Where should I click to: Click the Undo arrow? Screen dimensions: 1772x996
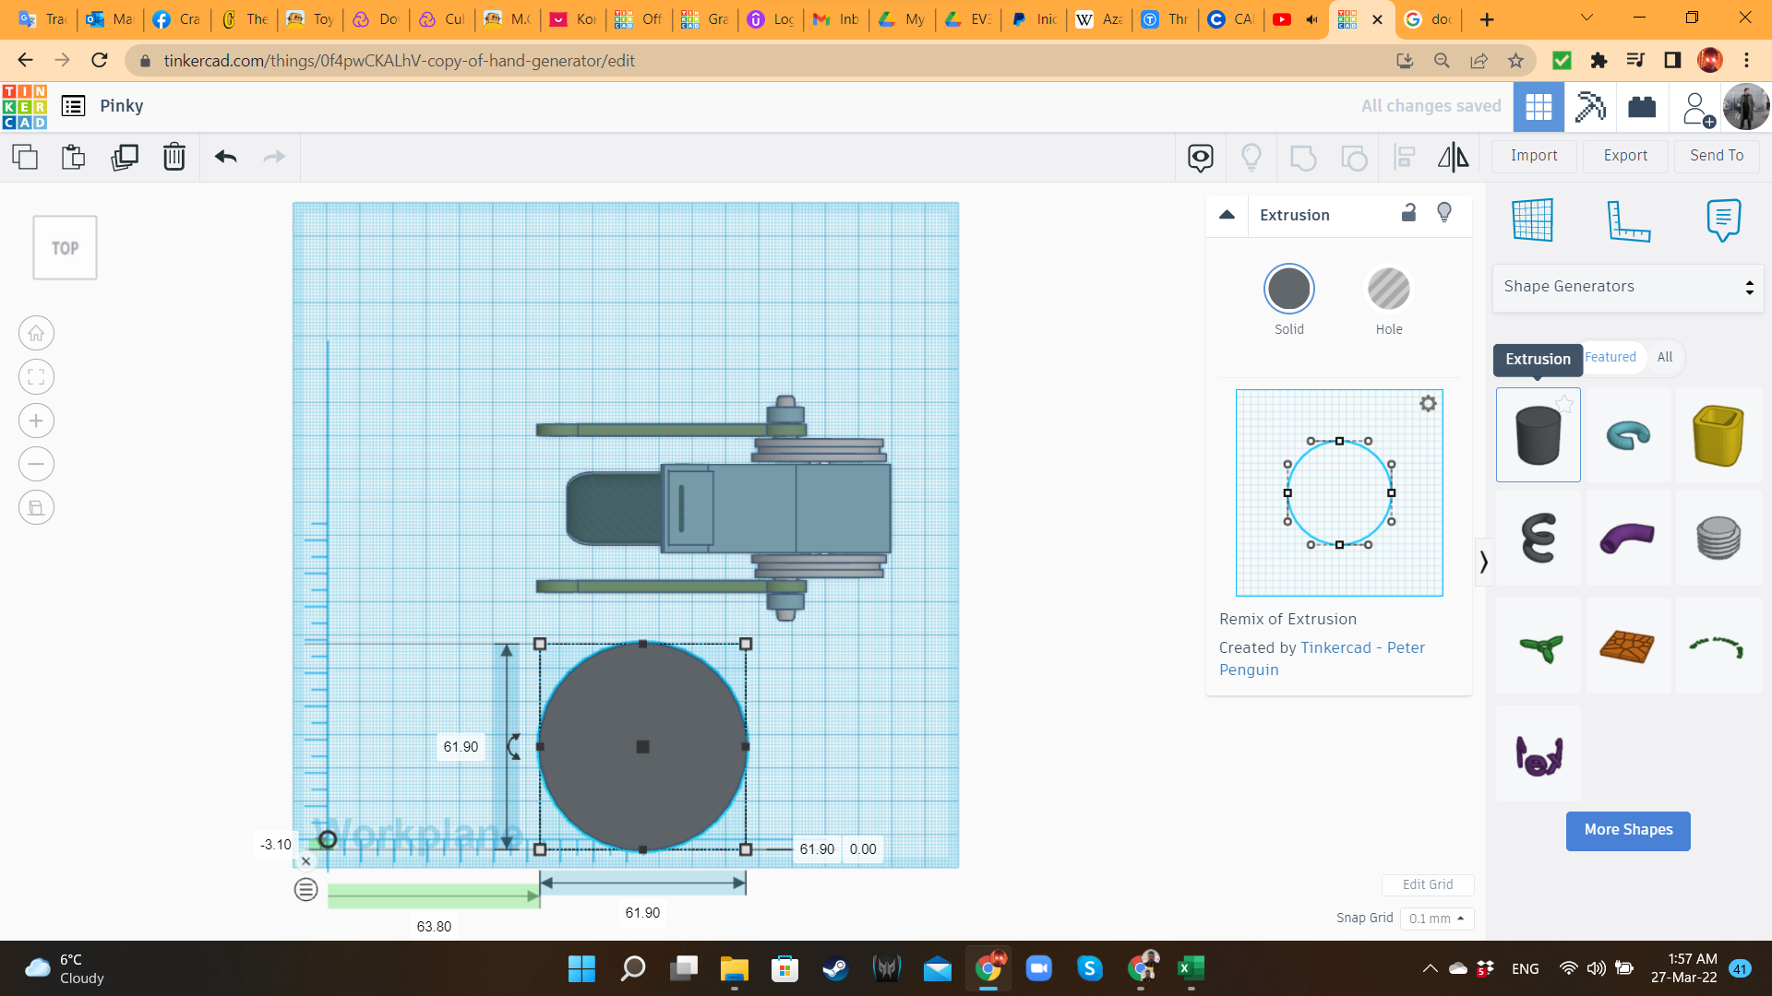226,157
